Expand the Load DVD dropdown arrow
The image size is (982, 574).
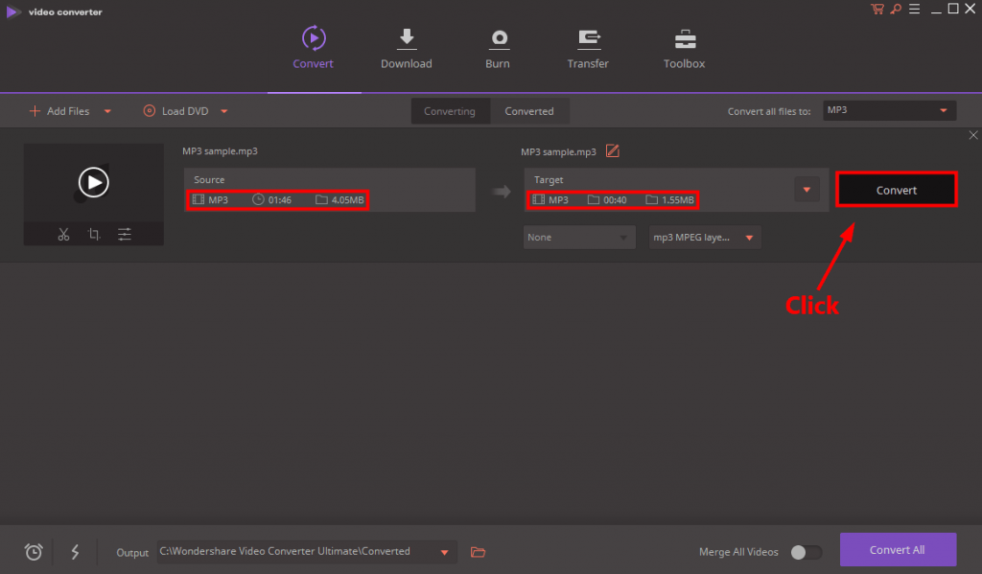pyautogui.click(x=224, y=111)
